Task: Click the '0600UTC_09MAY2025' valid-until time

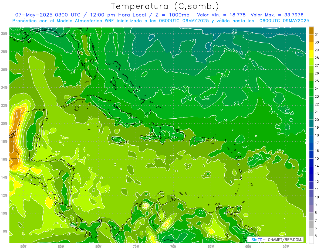Action: [284, 21]
